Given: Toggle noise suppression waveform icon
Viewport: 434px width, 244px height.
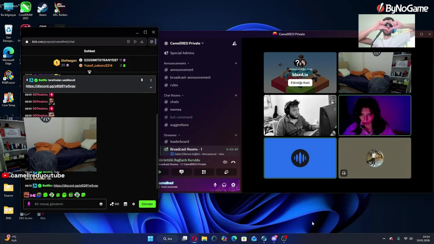Looking at the screenshot, I should [225, 162].
